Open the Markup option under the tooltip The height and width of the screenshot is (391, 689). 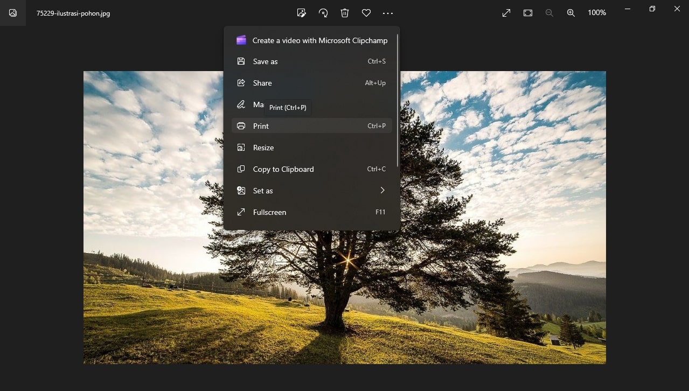(x=258, y=104)
